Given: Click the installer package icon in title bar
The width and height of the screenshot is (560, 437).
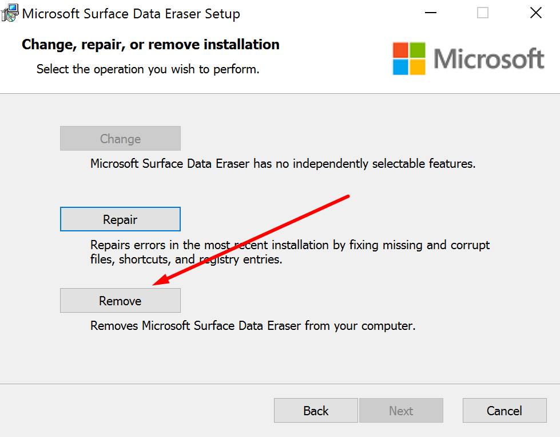Looking at the screenshot, I should [10, 13].
